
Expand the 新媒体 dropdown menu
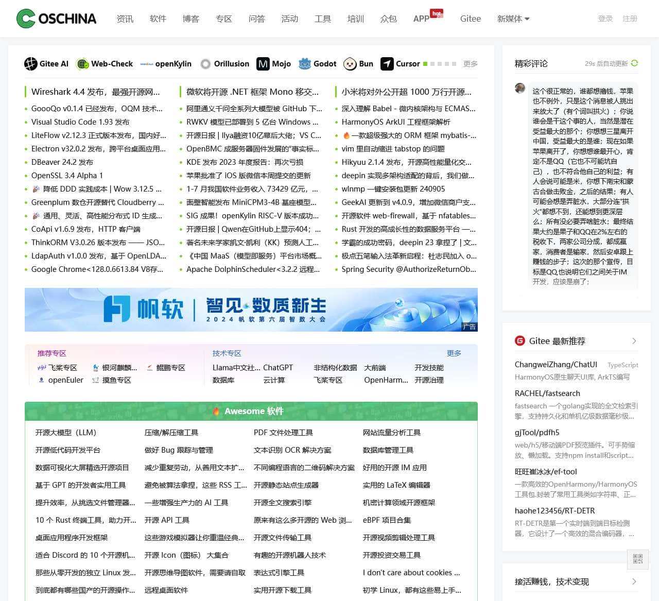(513, 19)
